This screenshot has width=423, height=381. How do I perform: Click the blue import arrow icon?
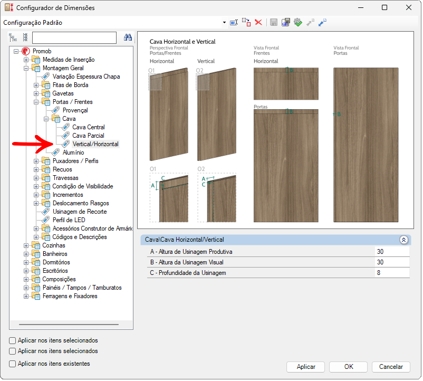(322, 22)
